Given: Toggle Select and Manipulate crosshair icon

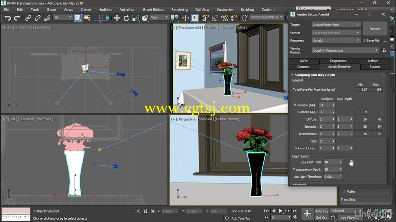Looking at the screenshot, I should tap(185, 18).
